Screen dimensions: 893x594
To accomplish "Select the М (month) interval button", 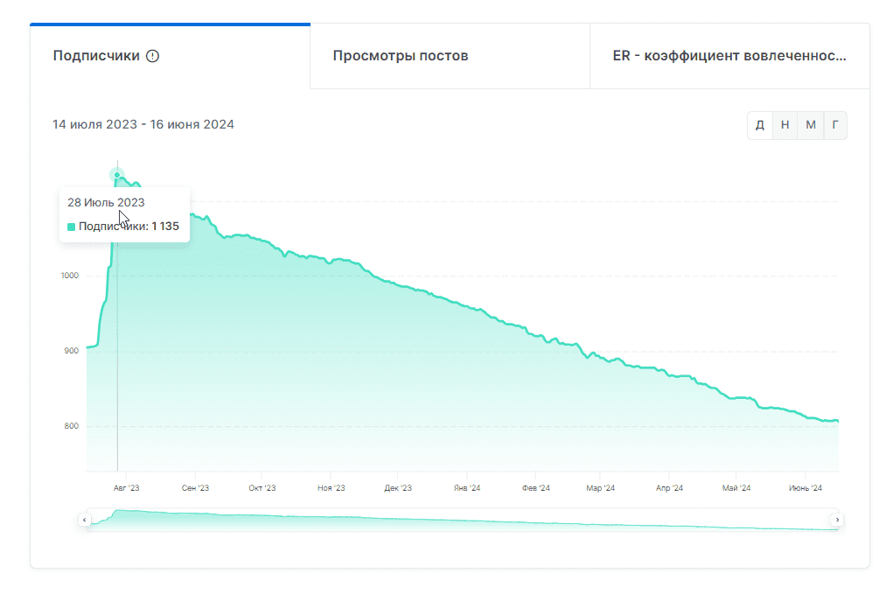I will click(811, 125).
